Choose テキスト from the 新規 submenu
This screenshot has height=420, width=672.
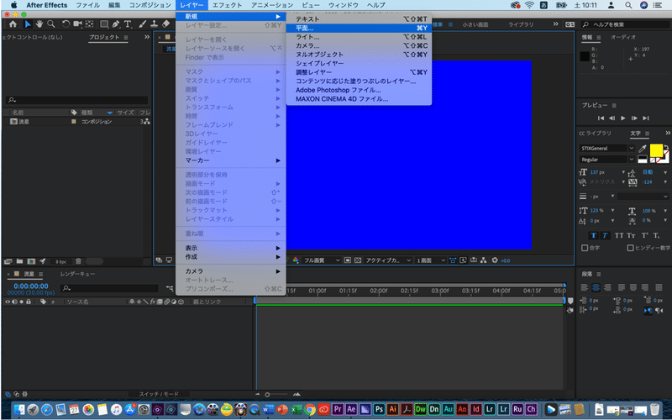pos(359,18)
